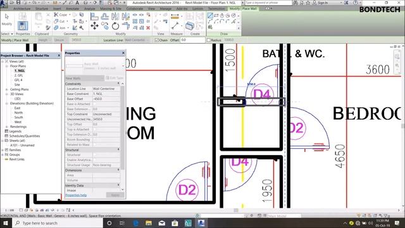This screenshot has width=405, height=228.
Task: Choose the Line draw tool
Action: coord(210,15)
